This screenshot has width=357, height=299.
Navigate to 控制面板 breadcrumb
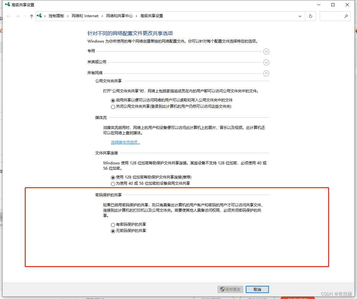pos(56,16)
